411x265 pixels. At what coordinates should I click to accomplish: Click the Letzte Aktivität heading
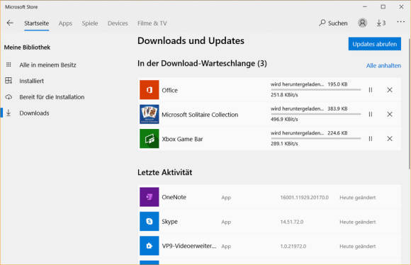(x=164, y=172)
